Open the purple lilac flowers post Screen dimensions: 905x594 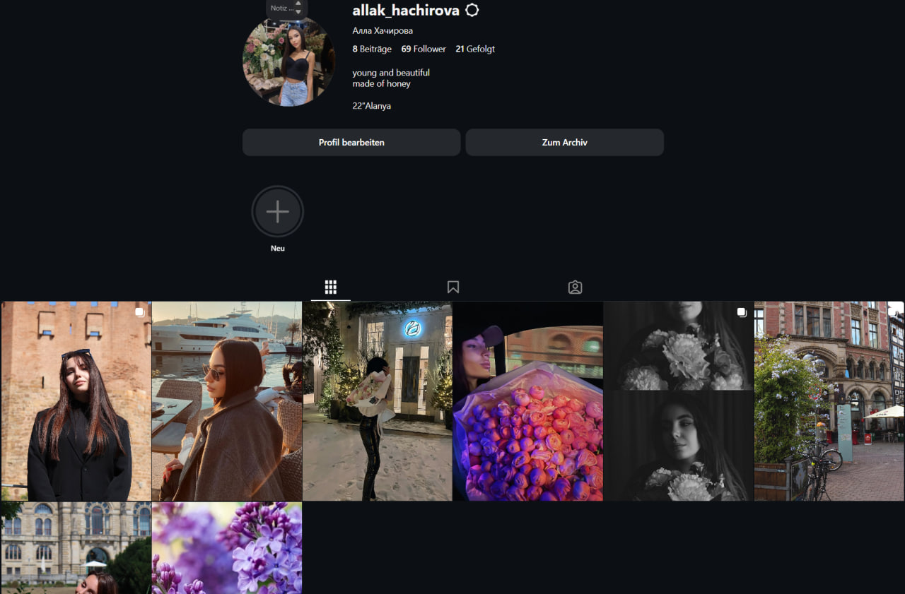(227, 548)
